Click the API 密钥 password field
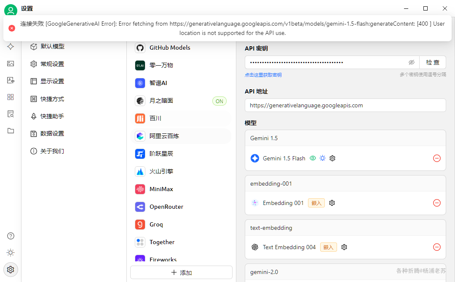Viewport: 455px width, 282px height. (x=332, y=62)
